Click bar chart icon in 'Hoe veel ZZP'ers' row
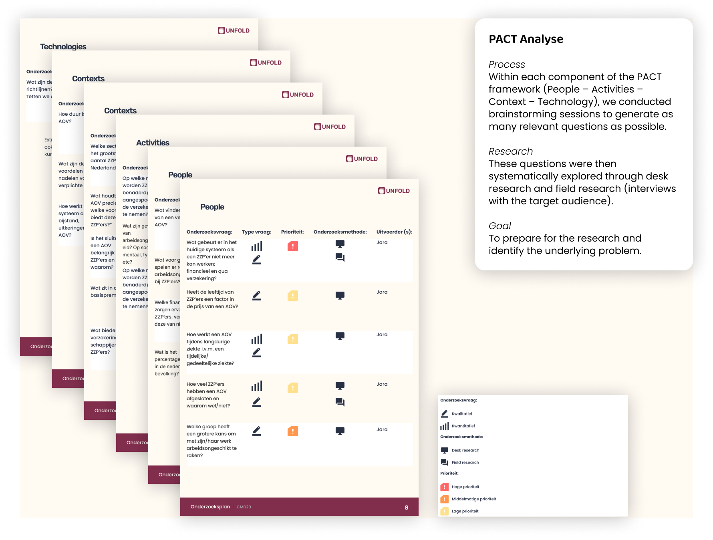 257,386
